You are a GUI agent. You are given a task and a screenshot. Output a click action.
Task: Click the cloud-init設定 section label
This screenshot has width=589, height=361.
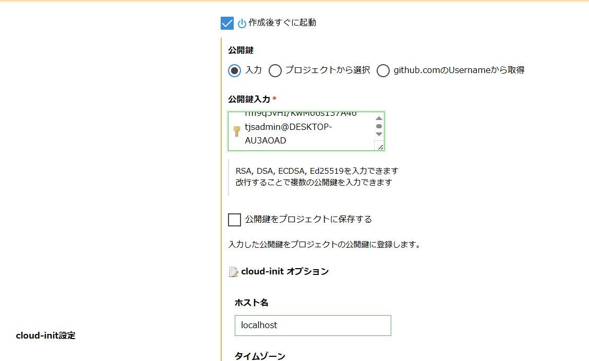point(45,335)
